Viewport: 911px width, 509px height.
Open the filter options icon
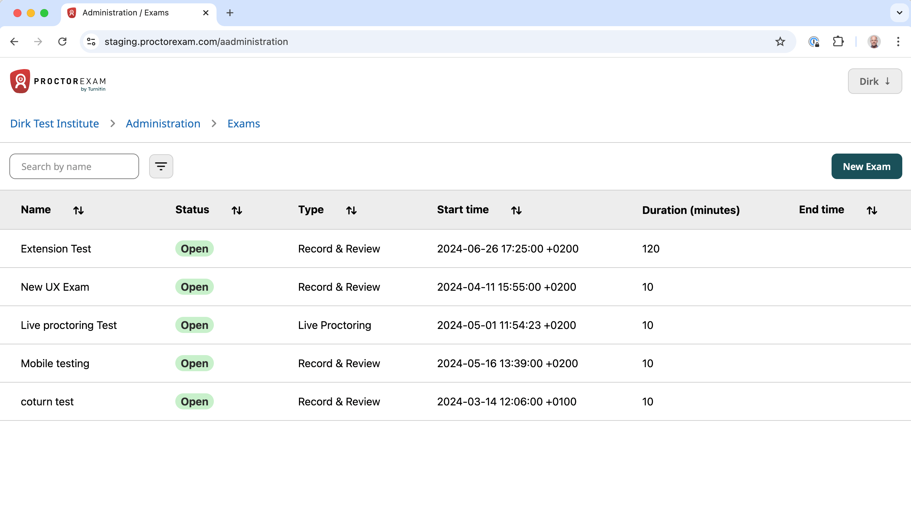pos(161,166)
